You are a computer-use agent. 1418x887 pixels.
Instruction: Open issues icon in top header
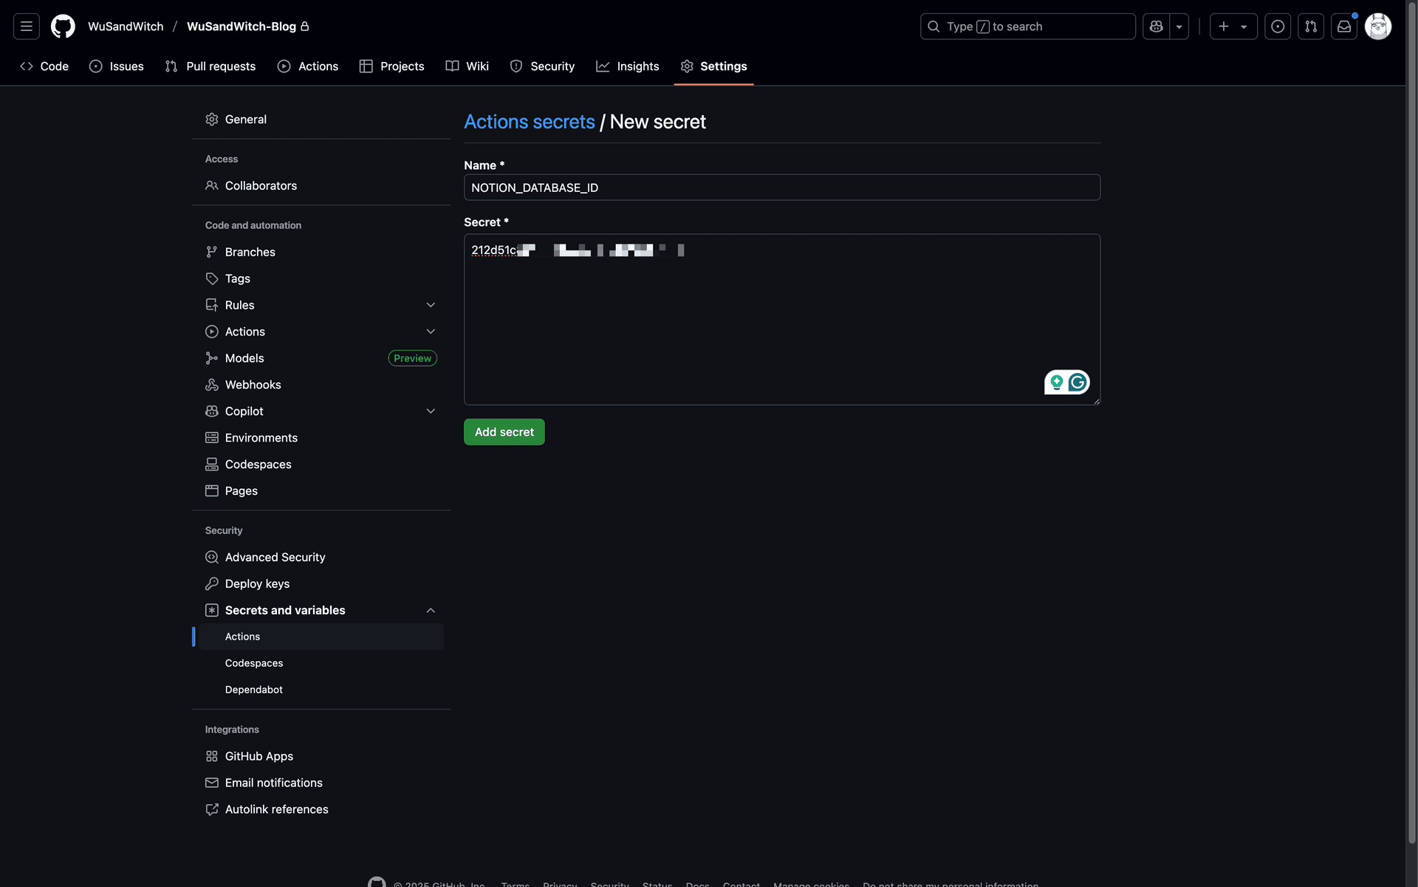tap(1278, 27)
